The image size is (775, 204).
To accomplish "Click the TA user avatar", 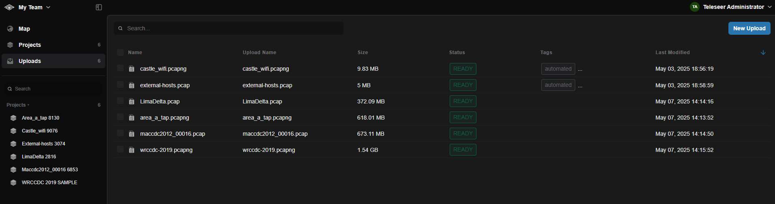I will [695, 7].
